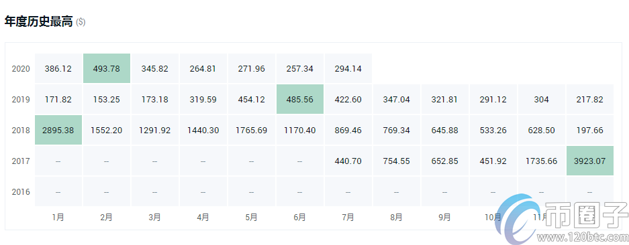Click the 2895.38 cell for January 2018

[x=58, y=130]
